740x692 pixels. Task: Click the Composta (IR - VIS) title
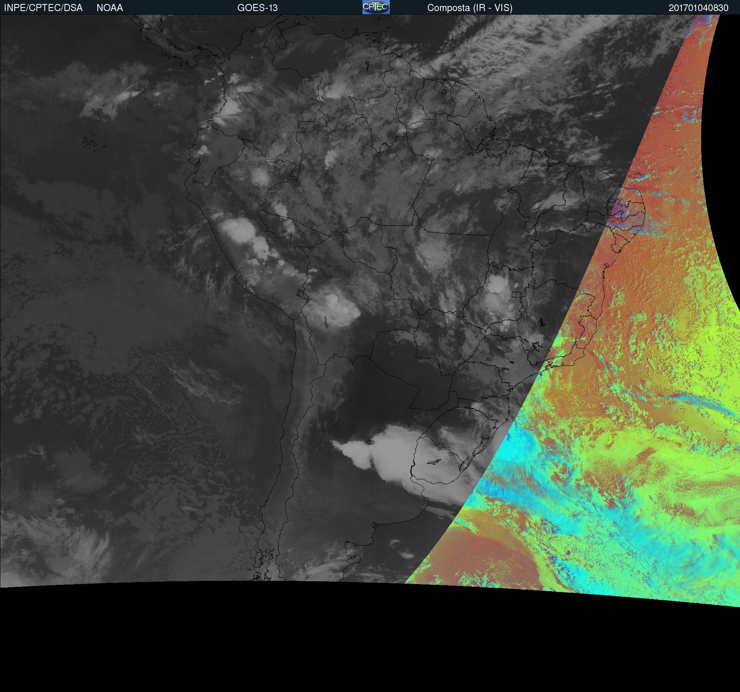point(470,8)
